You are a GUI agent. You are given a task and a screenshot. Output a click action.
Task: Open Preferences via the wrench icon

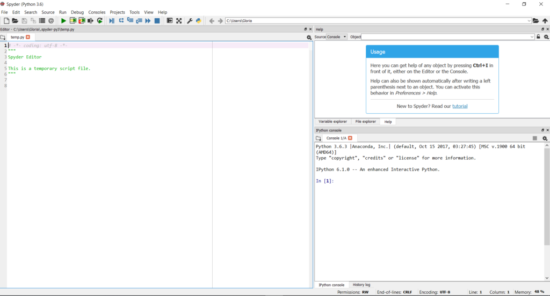[x=190, y=21]
